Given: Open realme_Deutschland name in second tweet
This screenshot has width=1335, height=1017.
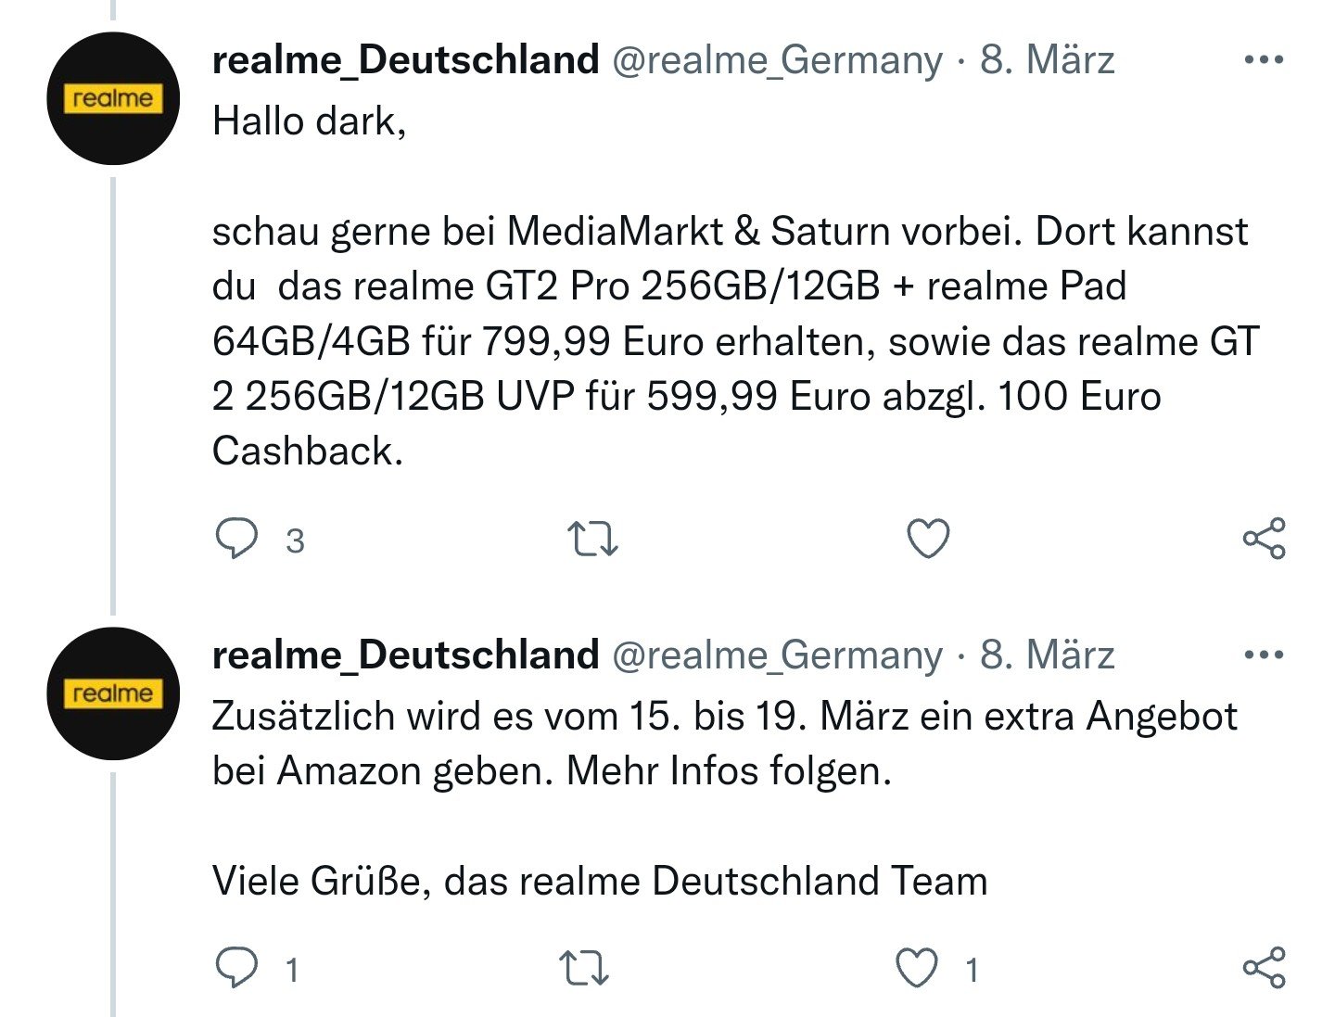Looking at the screenshot, I should tap(405, 655).
